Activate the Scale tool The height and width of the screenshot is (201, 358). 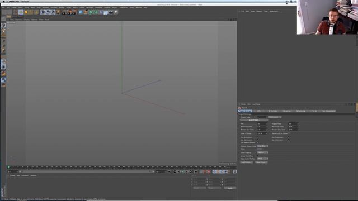coord(26,12)
